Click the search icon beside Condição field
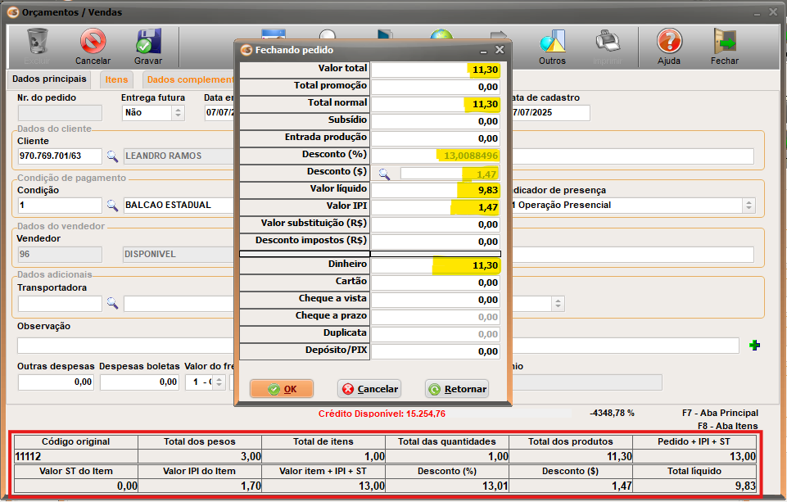 pyautogui.click(x=112, y=206)
